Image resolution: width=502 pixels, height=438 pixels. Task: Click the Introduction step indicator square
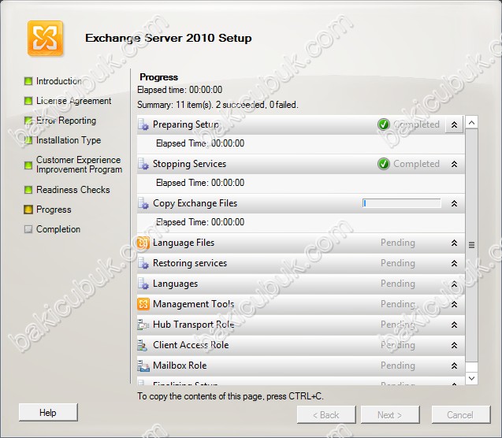pyautogui.click(x=28, y=81)
